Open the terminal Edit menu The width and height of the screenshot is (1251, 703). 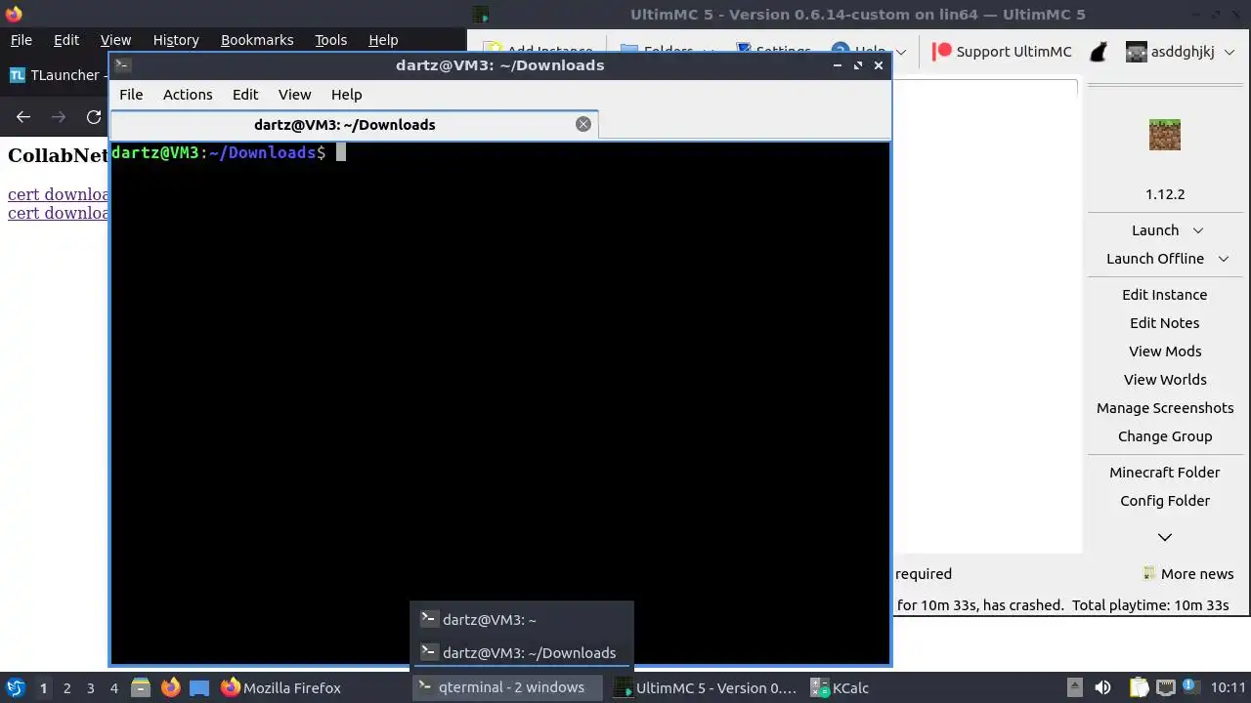pos(245,95)
